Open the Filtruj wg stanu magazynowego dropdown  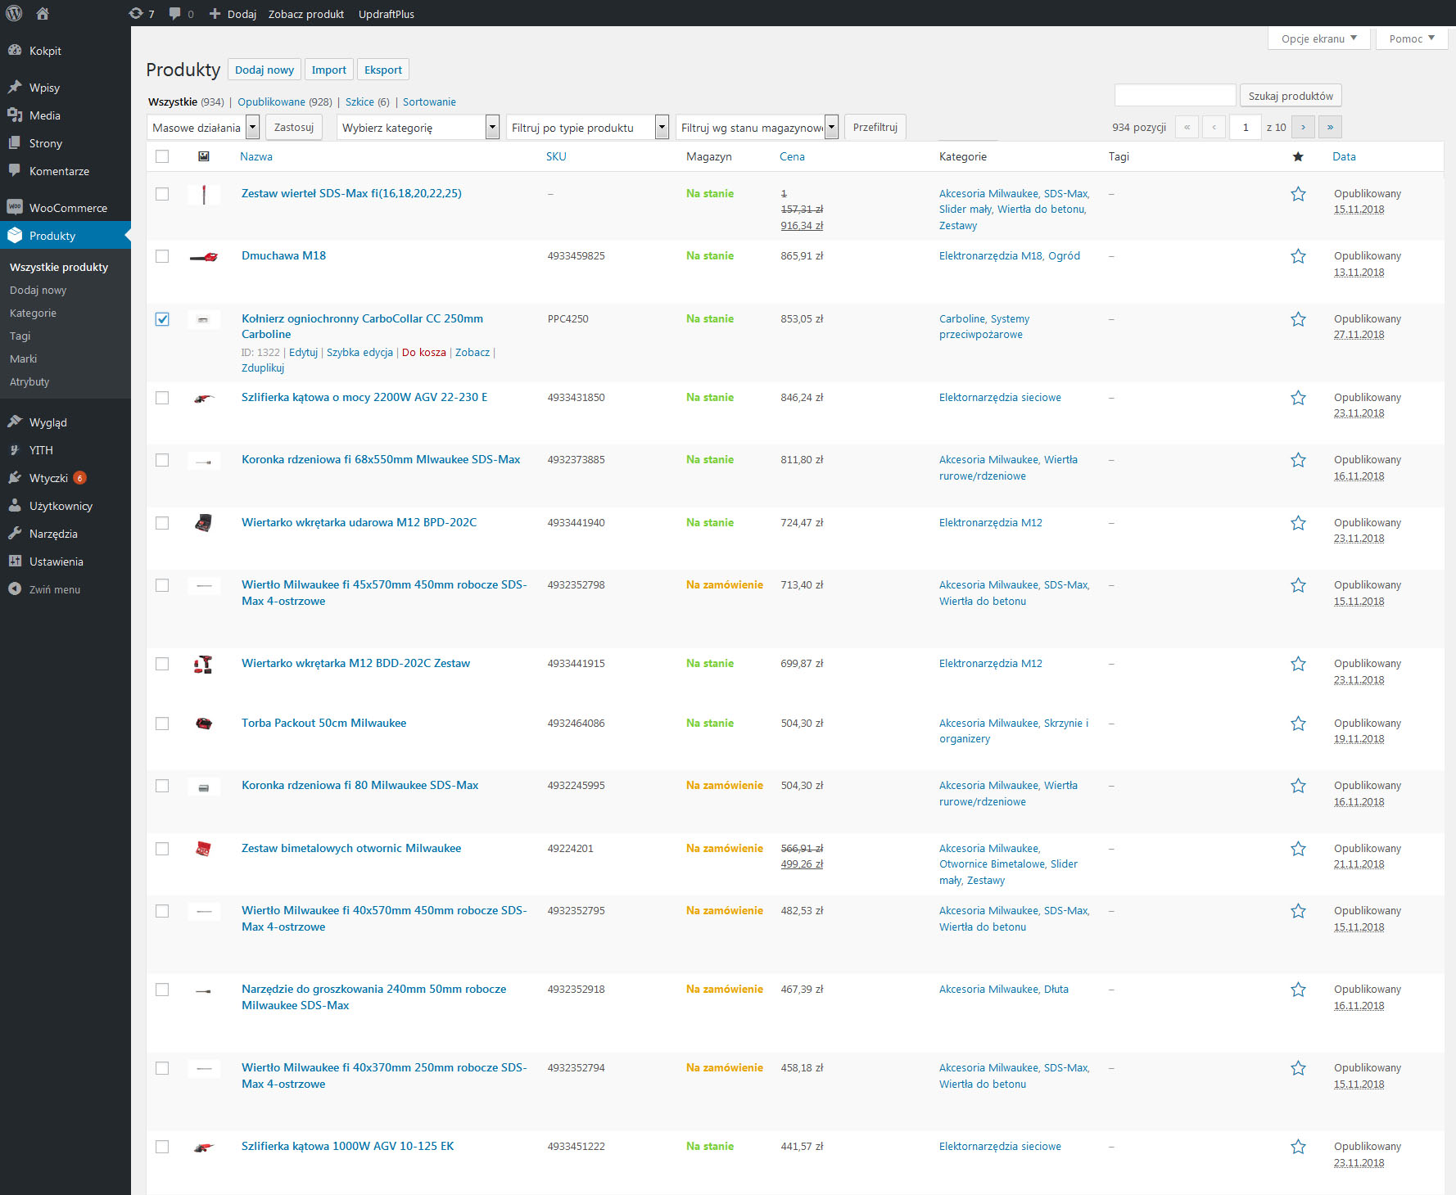[757, 127]
